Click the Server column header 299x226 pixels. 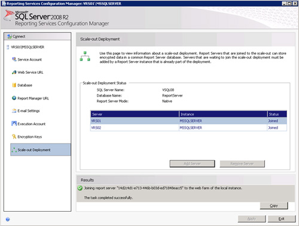pos(135,114)
